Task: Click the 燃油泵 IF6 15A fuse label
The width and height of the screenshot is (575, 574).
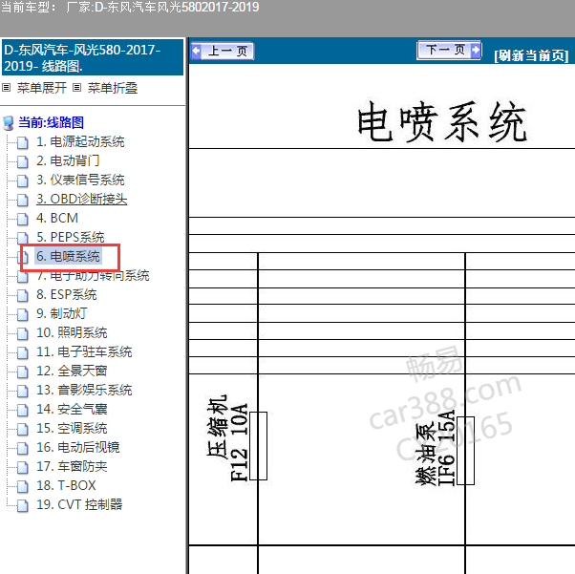Action: tap(435, 448)
